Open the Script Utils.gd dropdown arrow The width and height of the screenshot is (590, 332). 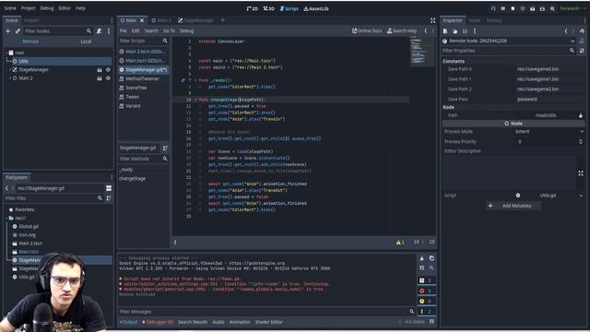(x=582, y=196)
